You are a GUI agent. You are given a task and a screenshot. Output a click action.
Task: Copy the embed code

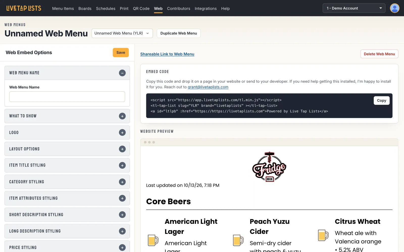(x=382, y=100)
